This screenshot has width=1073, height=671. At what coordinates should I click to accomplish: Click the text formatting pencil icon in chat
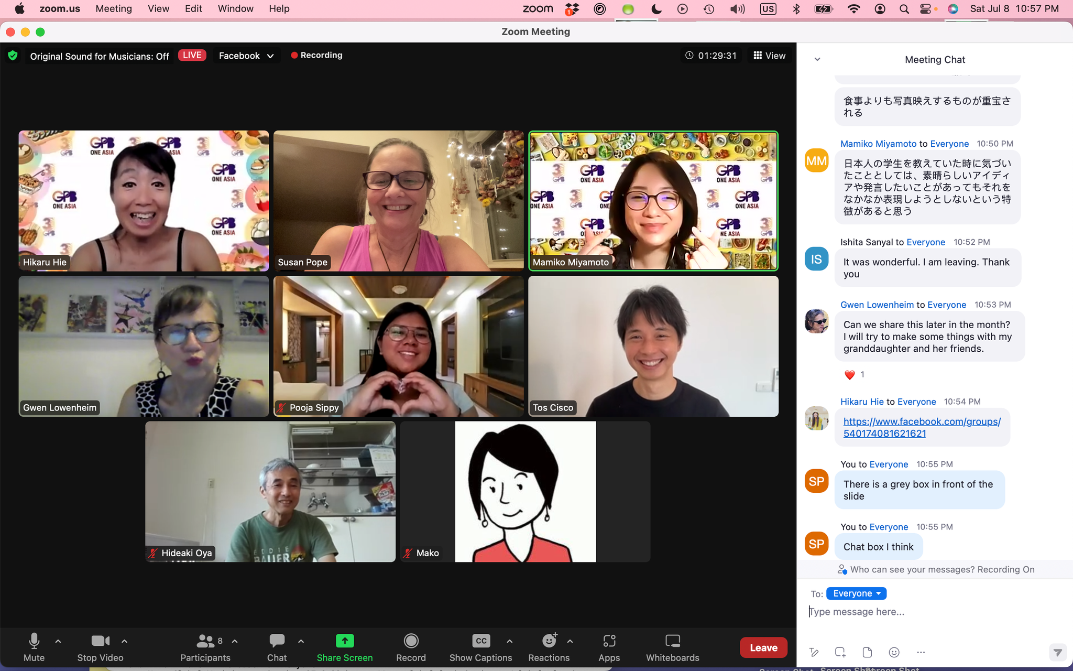[814, 652]
